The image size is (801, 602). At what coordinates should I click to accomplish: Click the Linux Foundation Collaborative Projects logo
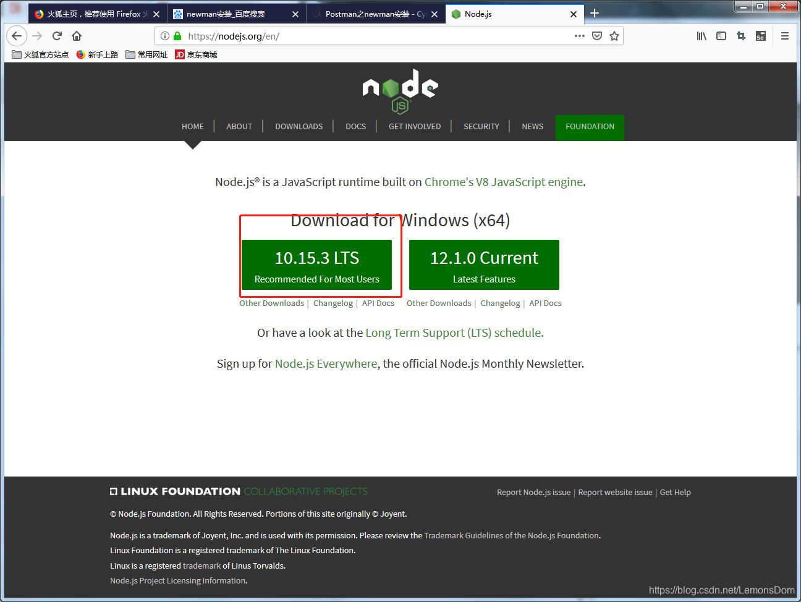click(x=239, y=491)
